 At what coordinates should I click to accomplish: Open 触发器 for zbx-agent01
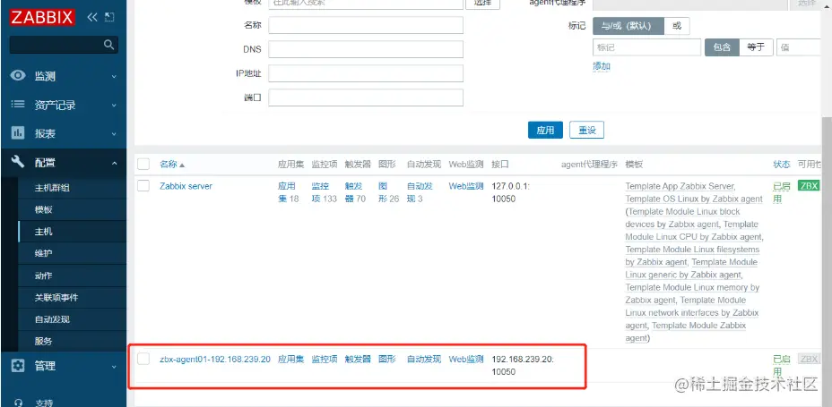[358, 359]
